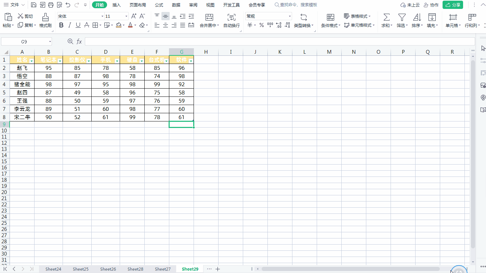Click inside the formula bar input

(279, 41)
